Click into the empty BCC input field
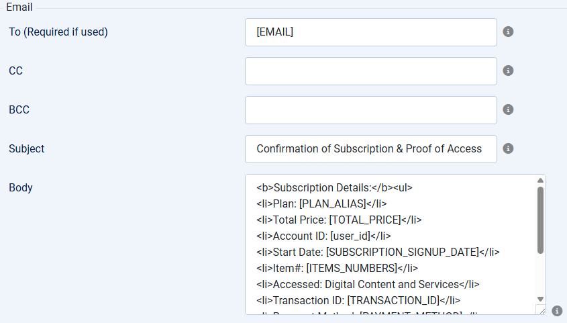 pyautogui.click(x=370, y=110)
